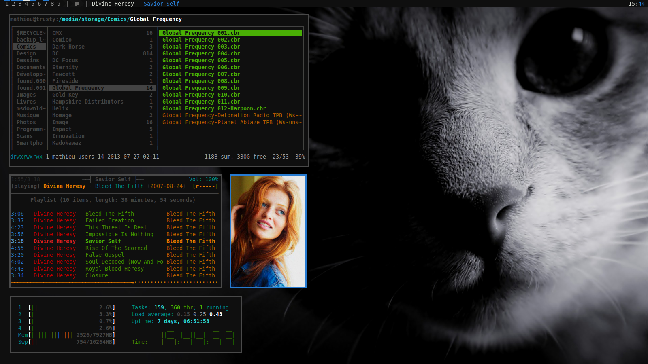The width and height of the screenshot is (648, 364).
Task: Select currently playing track Savior Self
Action: click(113, 241)
